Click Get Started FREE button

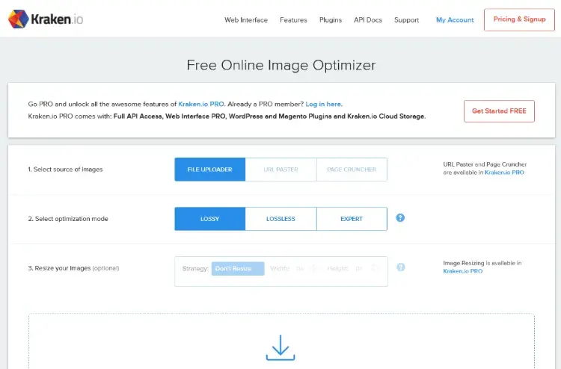499,111
